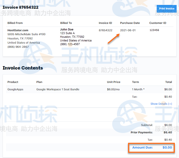Click the GoogleApps product name
Viewport: 179px width, 158px height.
[15, 89]
